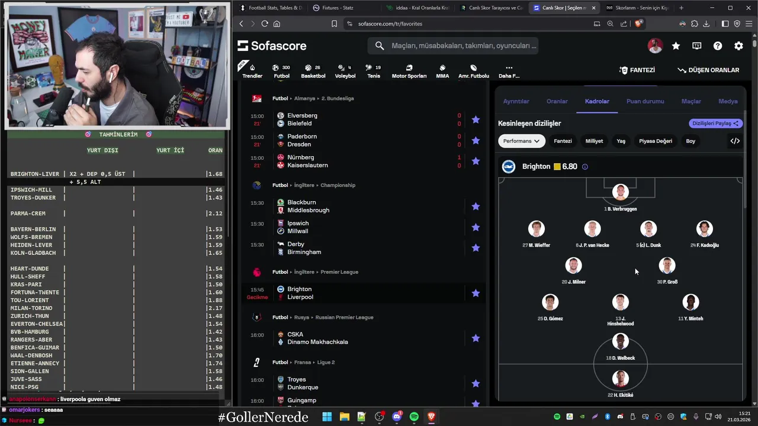Select the Milliyet lineup filter chip
Viewport: 758px width, 426px height.
[594, 141]
